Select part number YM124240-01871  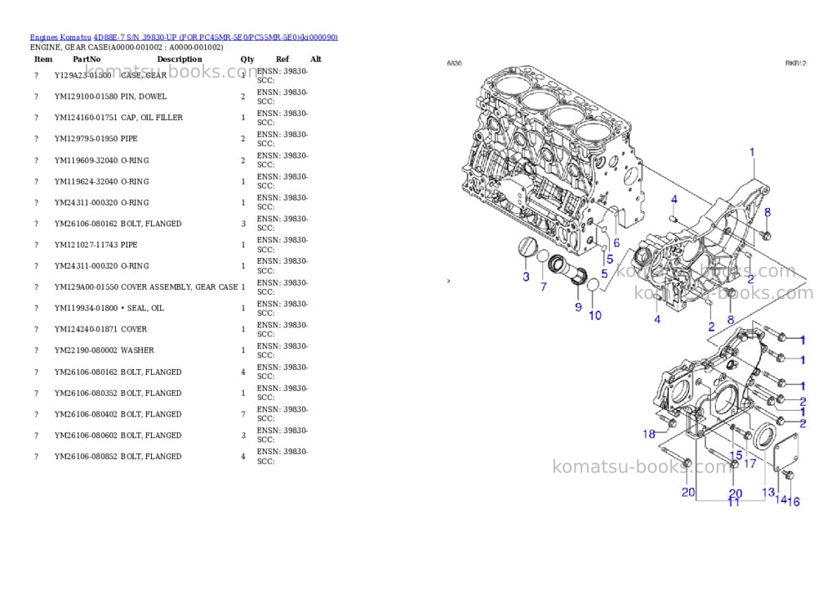(86, 330)
